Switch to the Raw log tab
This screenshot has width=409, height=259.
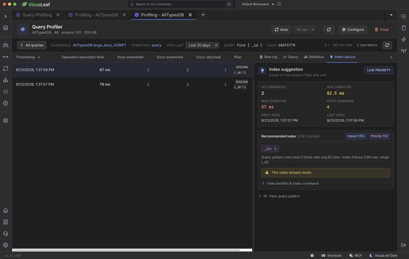[269, 57]
